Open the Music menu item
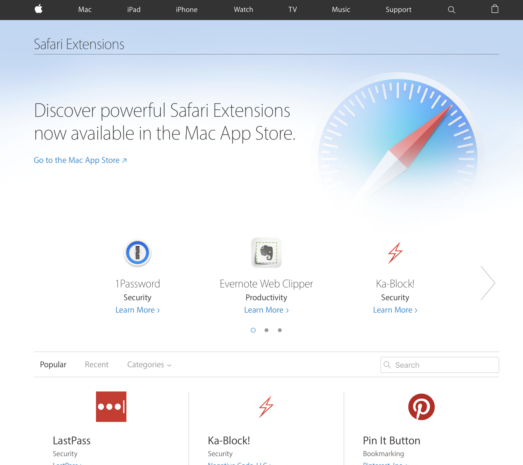 341,10
